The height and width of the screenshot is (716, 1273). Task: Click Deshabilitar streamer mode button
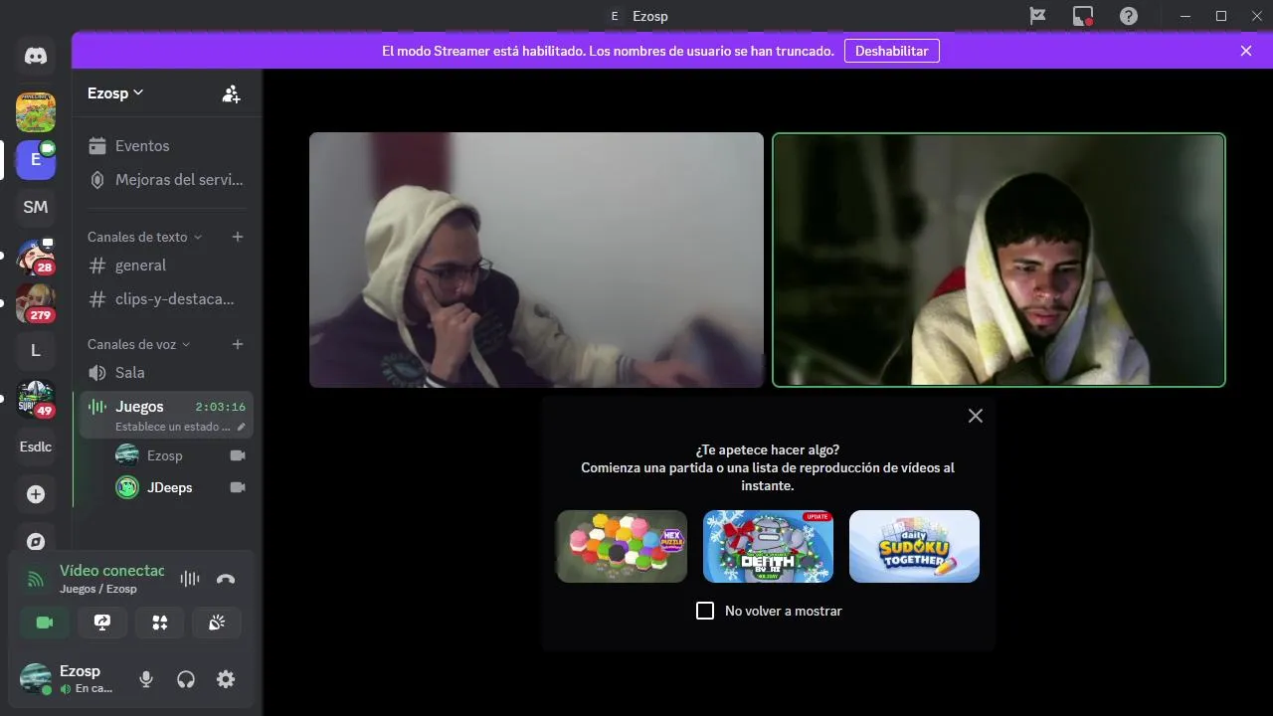[892, 51]
